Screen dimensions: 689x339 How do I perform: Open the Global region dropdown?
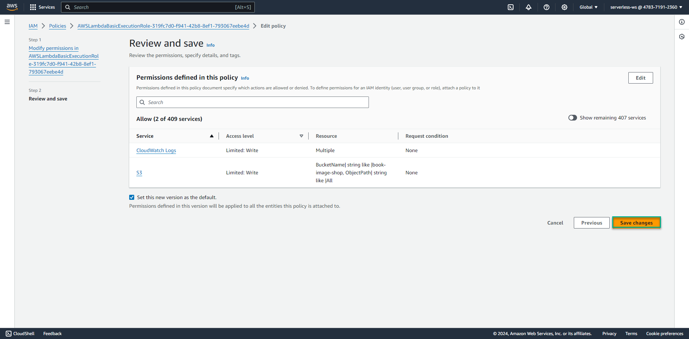(589, 7)
